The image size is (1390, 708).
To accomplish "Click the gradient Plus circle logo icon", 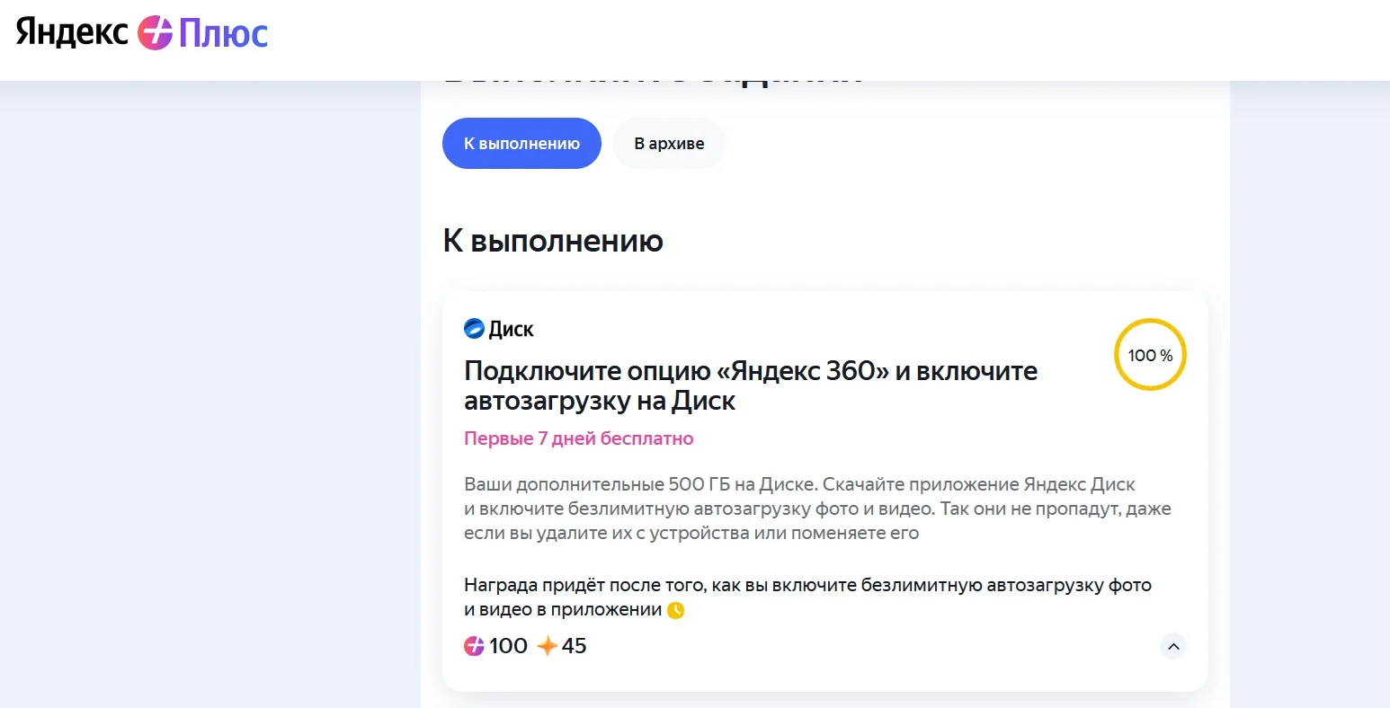I will pos(155,33).
